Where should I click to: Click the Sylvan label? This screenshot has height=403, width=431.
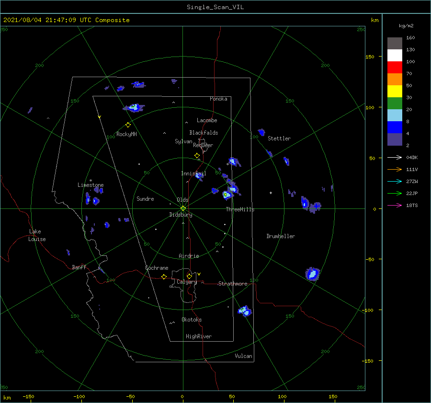click(x=183, y=141)
